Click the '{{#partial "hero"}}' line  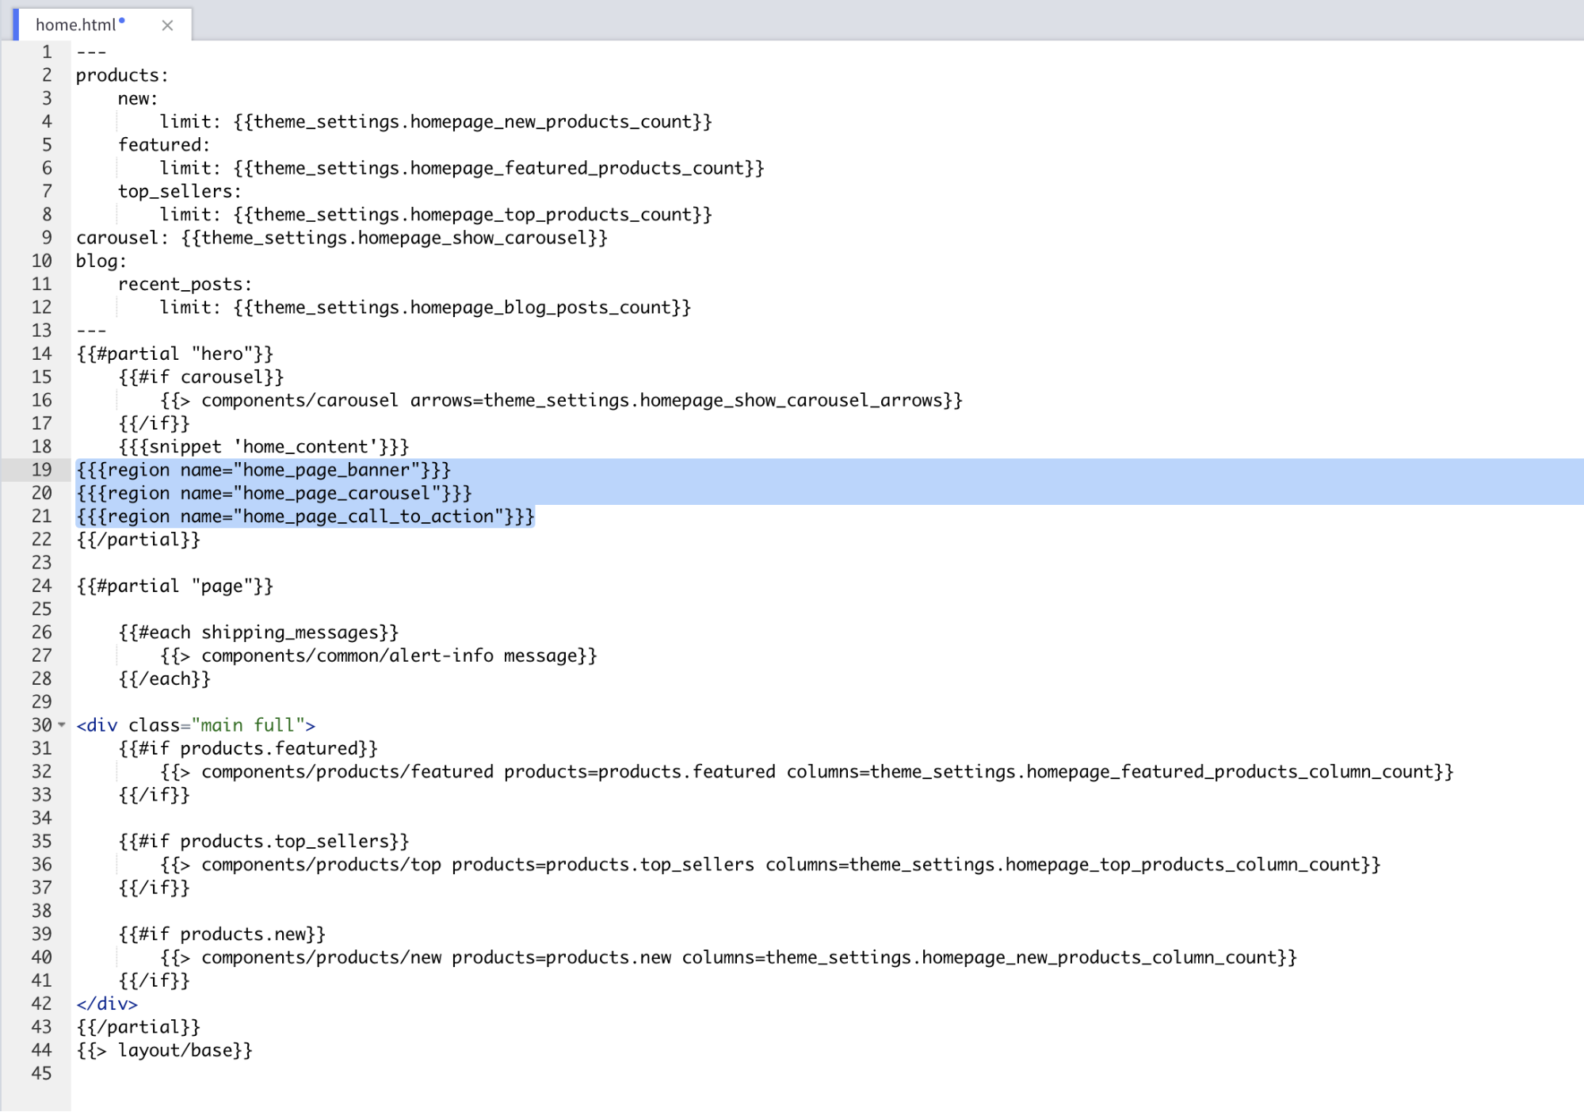coord(175,354)
